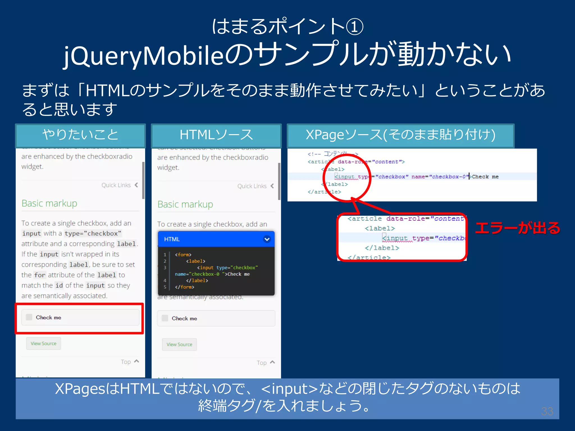The image size is (575, 431).
Task: Click the closing form tag on line 5
Action: (x=184, y=287)
